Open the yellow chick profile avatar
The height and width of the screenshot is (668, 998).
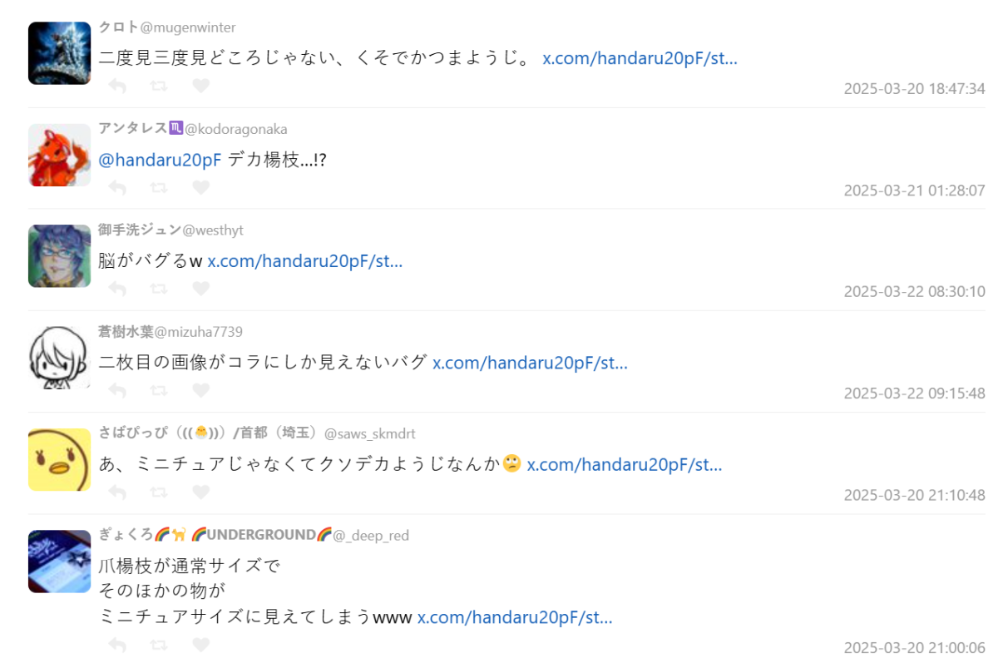coord(59,459)
